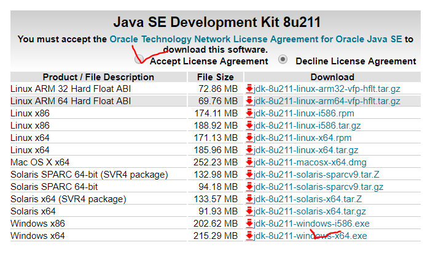Viewport: 433px width, 253px height.
Task: Click the 132.98 MB file size cell
Action: click(x=216, y=175)
